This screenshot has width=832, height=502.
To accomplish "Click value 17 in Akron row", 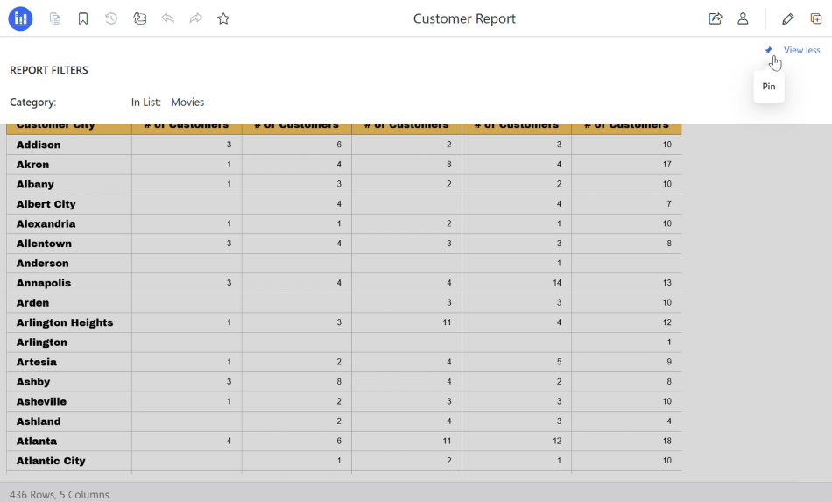I will [x=667, y=165].
